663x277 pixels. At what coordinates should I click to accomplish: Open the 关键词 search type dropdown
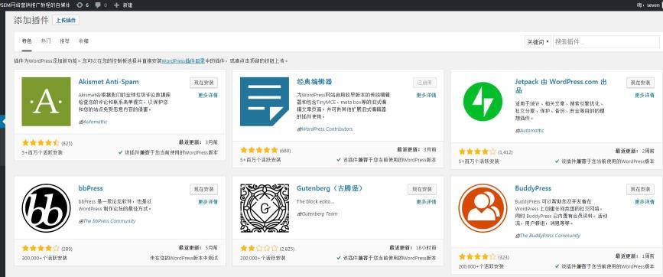538,42
